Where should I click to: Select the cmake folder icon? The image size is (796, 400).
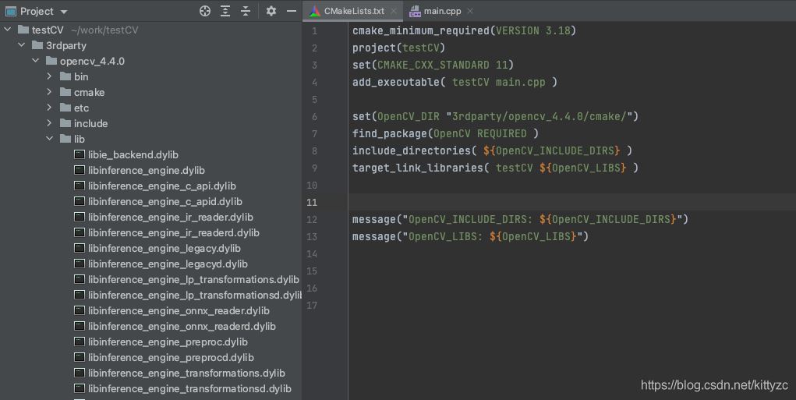[x=65, y=92]
